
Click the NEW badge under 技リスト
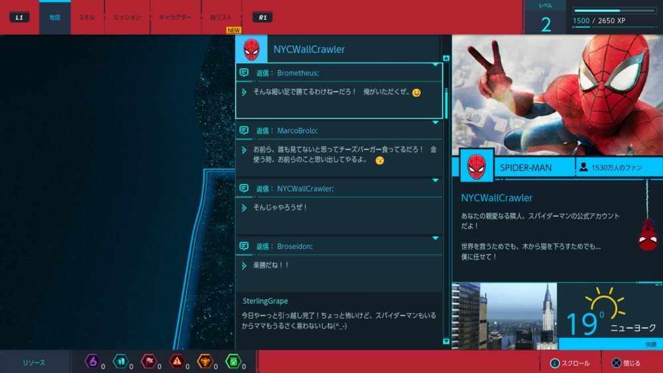coord(233,30)
